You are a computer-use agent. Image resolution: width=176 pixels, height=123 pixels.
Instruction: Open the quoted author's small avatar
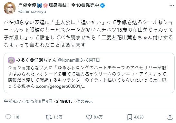click(x=11, y=60)
